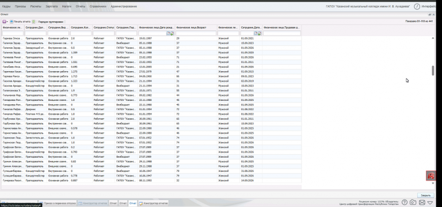Click the vertical scrollbar thumb of the table
Viewport: 442px width, 207px height.
[x=433, y=70]
